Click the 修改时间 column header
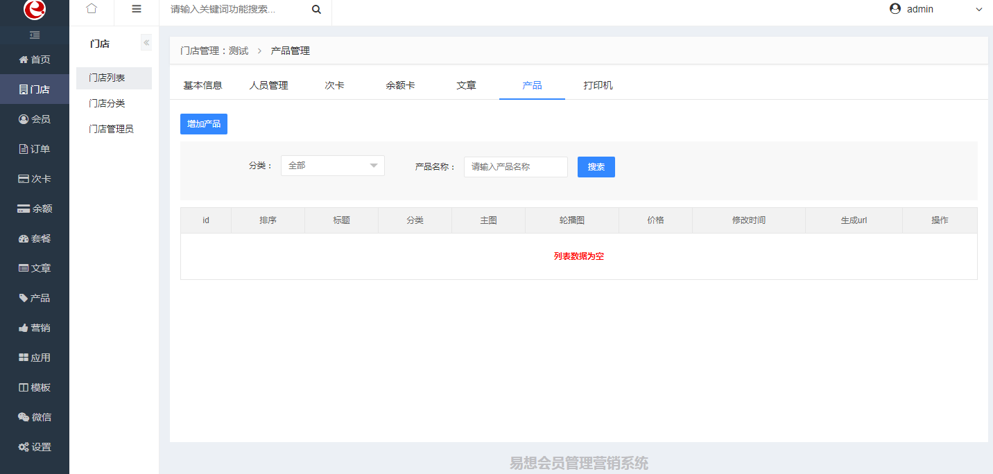Viewport: 993px width, 474px height. (749, 220)
